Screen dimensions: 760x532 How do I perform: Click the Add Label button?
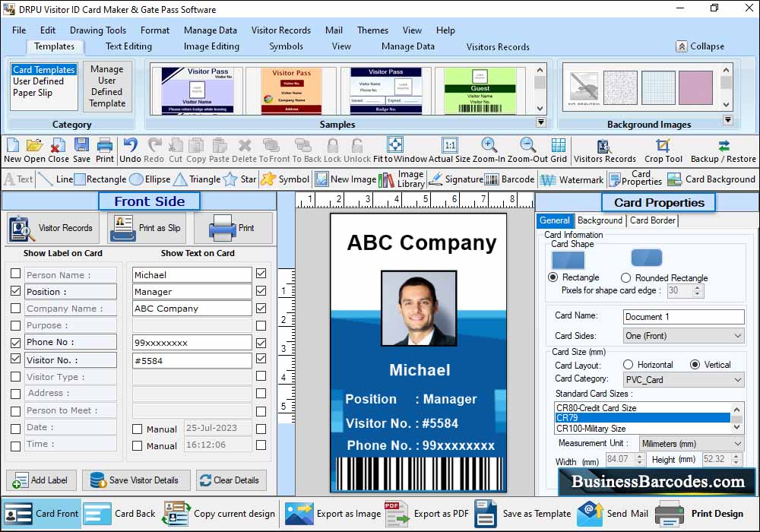pyautogui.click(x=41, y=480)
